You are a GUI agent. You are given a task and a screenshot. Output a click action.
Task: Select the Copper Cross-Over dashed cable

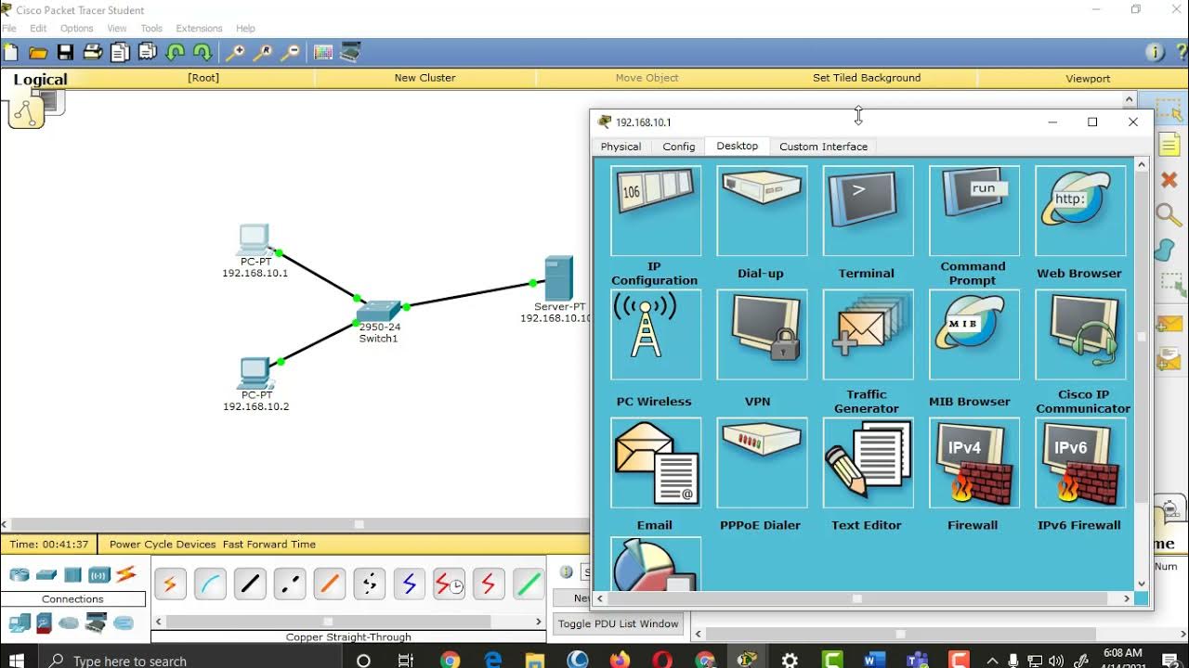click(290, 584)
